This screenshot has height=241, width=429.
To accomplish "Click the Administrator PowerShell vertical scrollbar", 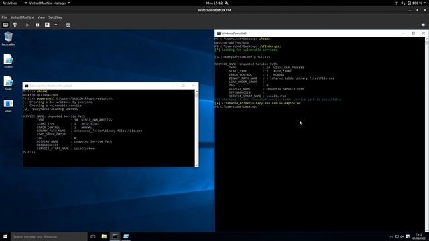I will 196,128.
